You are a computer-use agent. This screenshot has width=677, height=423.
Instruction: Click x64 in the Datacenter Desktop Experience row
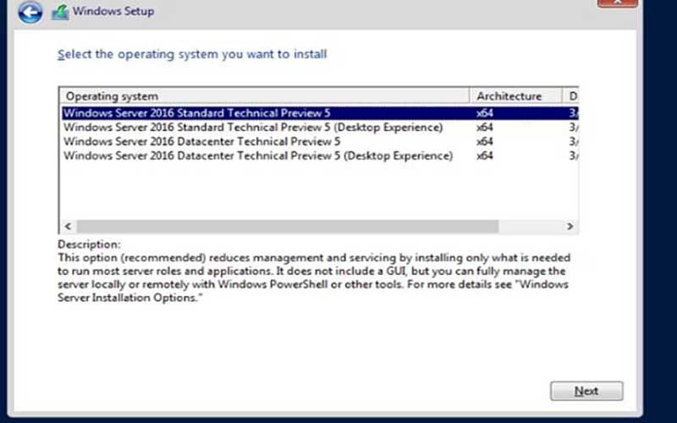[485, 156]
